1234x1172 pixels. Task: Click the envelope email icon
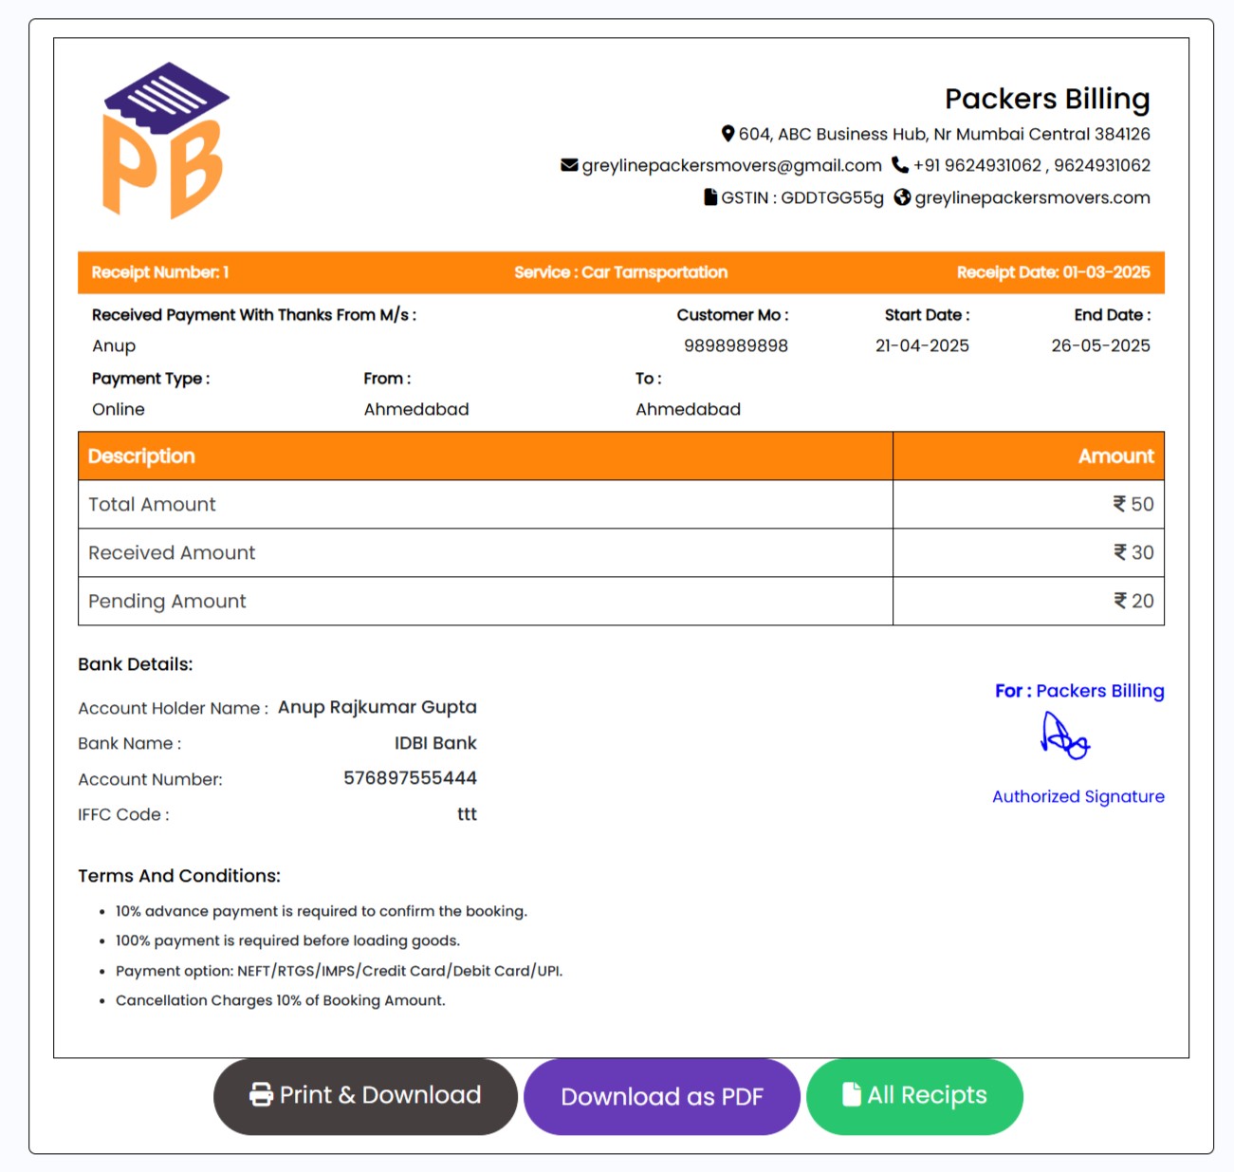569,165
